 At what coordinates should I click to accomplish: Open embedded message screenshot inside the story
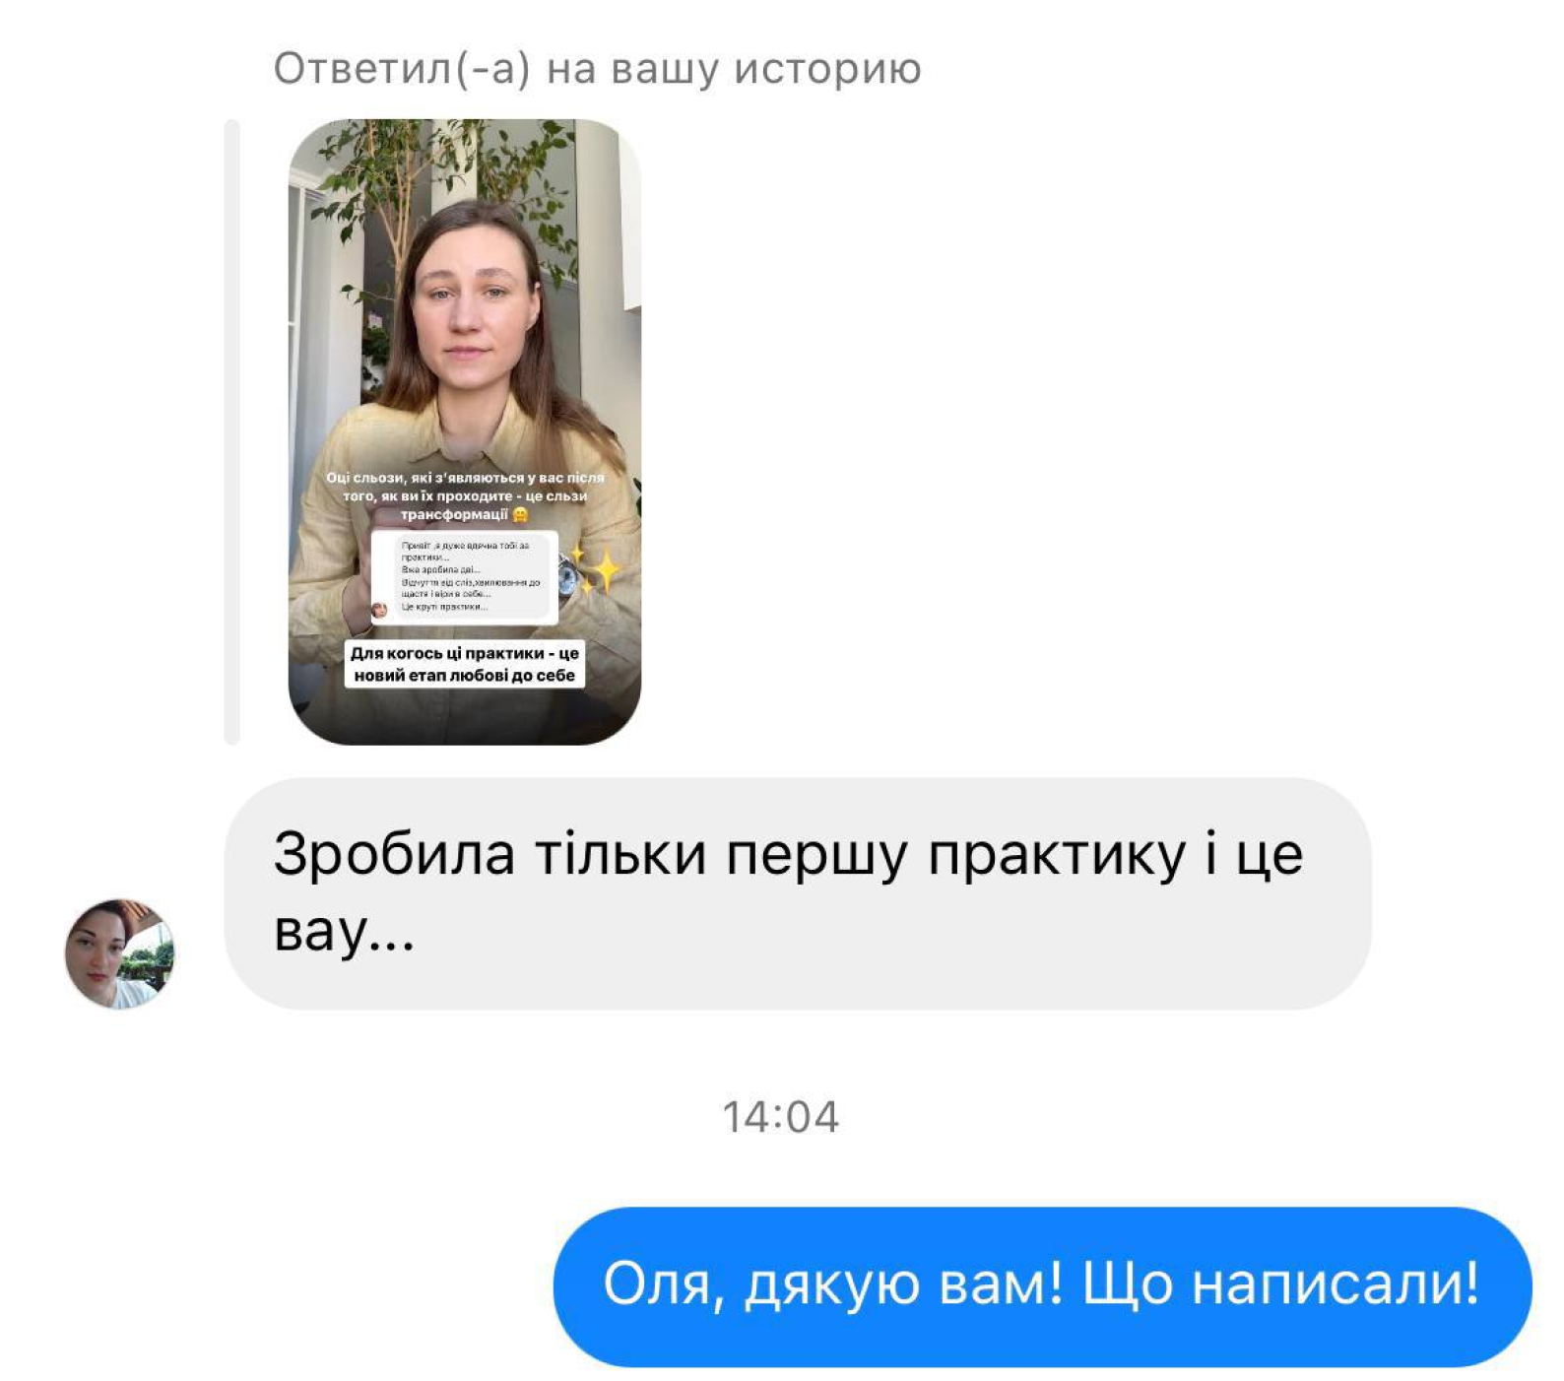(464, 577)
